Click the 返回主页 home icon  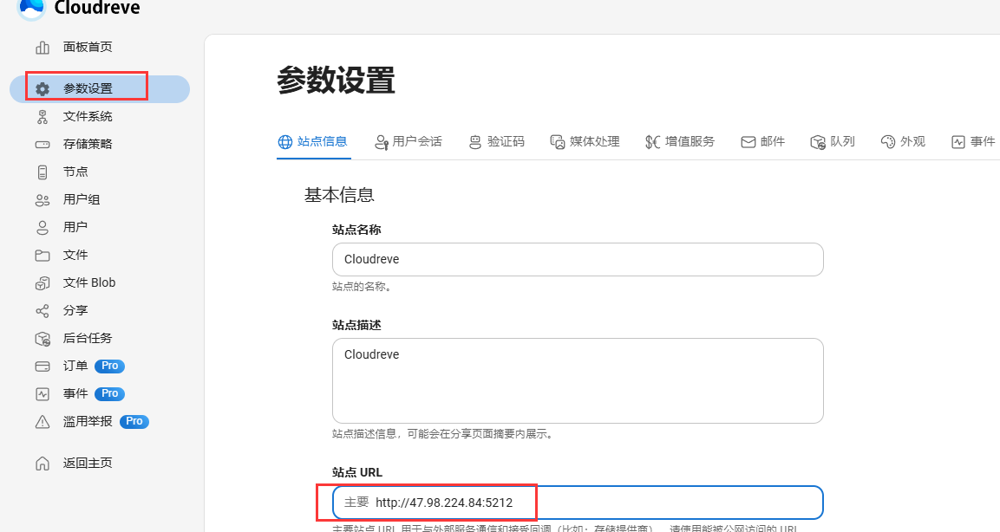(x=42, y=464)
